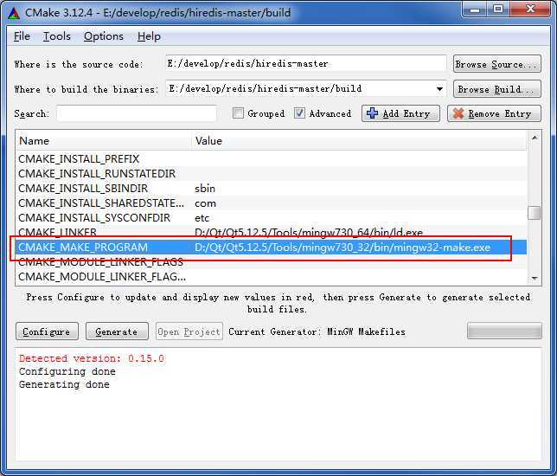Select the CMAKE_MAKE_PROGRAM entry name
Screen dimensions: 557x476
83,247
